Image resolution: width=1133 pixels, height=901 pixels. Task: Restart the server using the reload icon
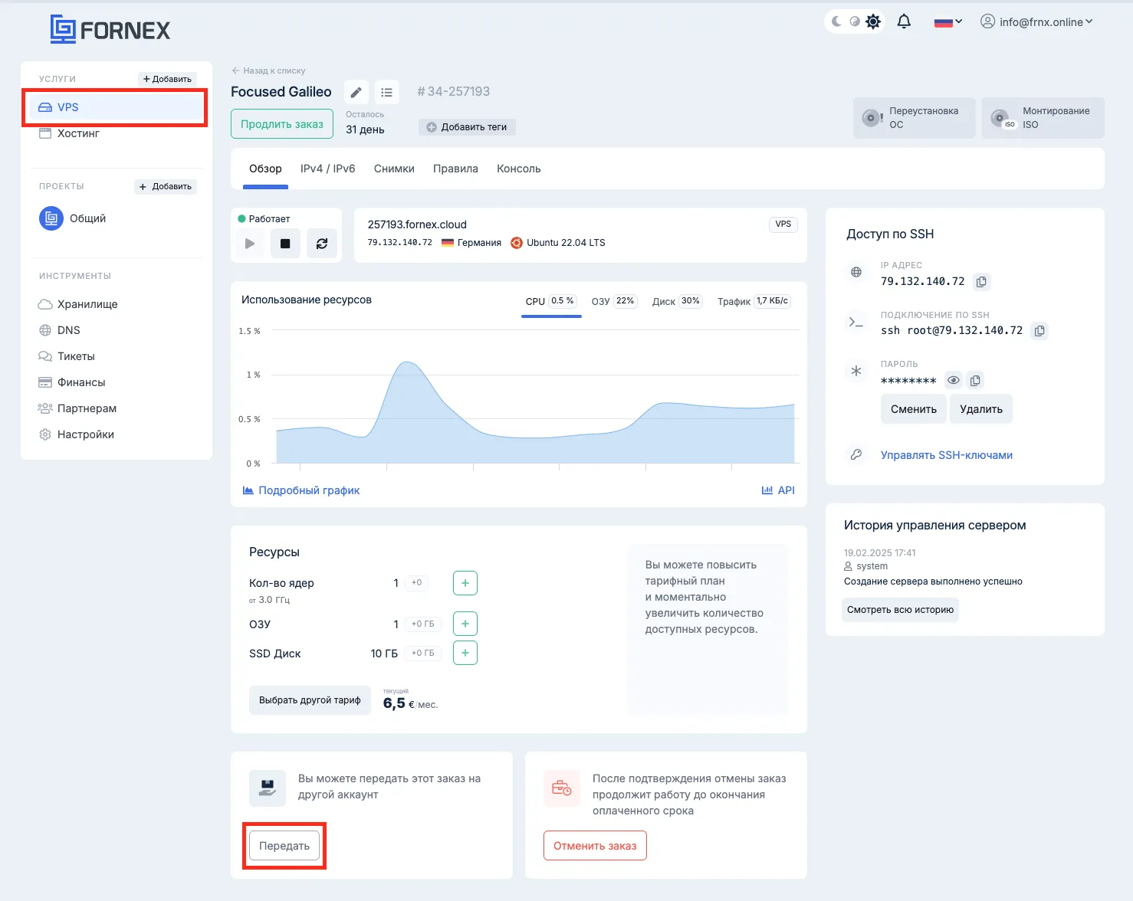pyautogui.click(x=322, y=244)
